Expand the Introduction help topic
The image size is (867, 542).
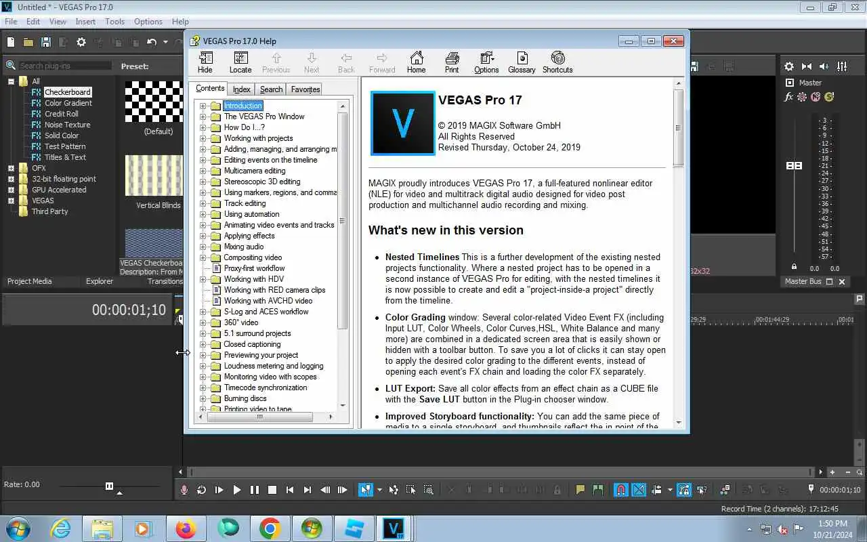(x=203, y=106)
